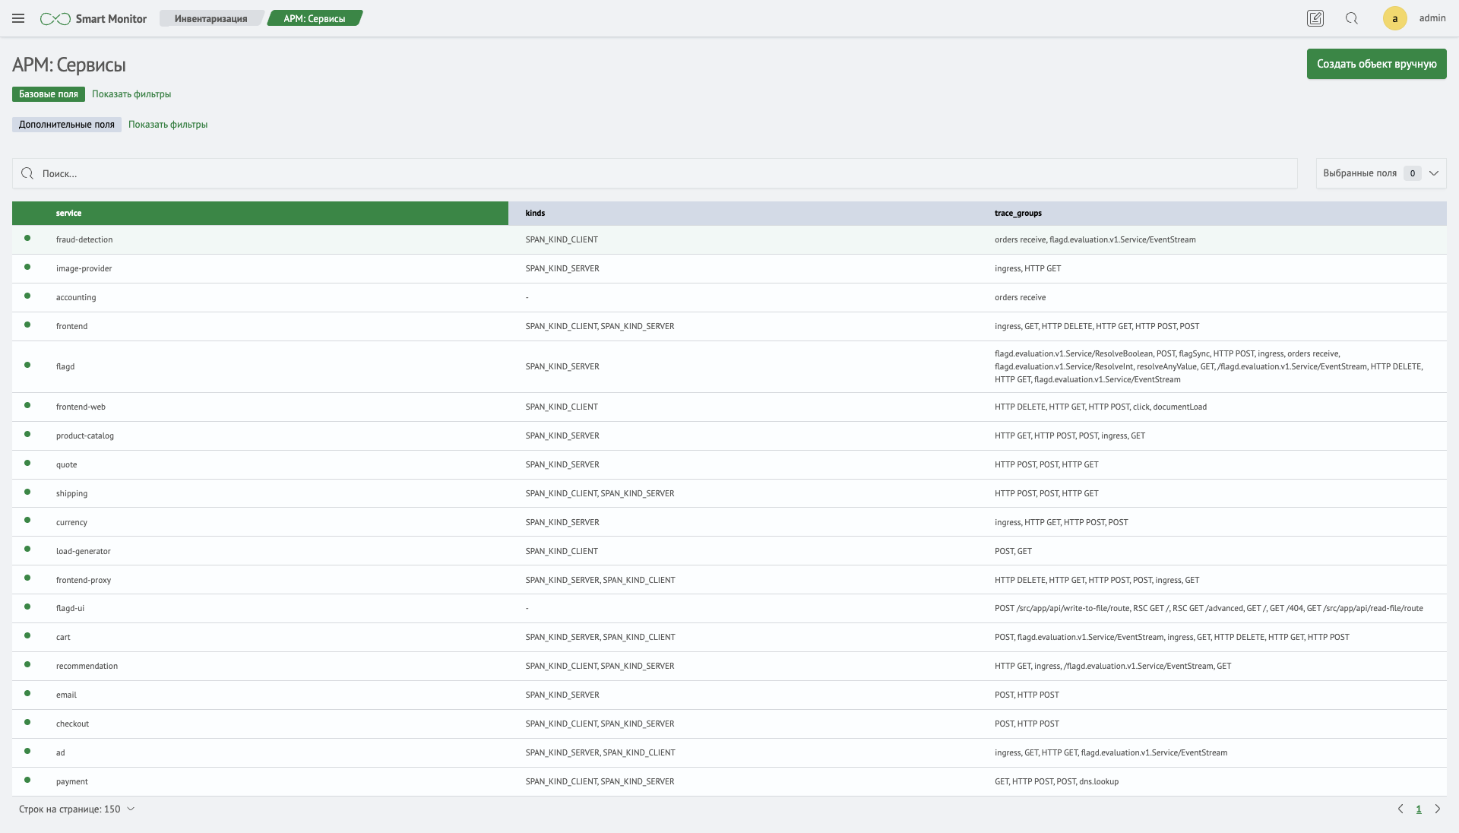Show filters for Дополнительные поля
Viewport: 1459px width, 833px height.
coord(168,125)
